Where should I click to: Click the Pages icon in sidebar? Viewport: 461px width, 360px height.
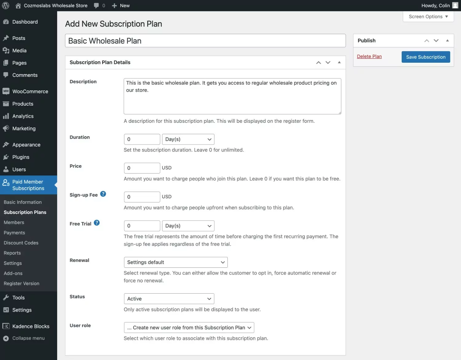point(6,63)
